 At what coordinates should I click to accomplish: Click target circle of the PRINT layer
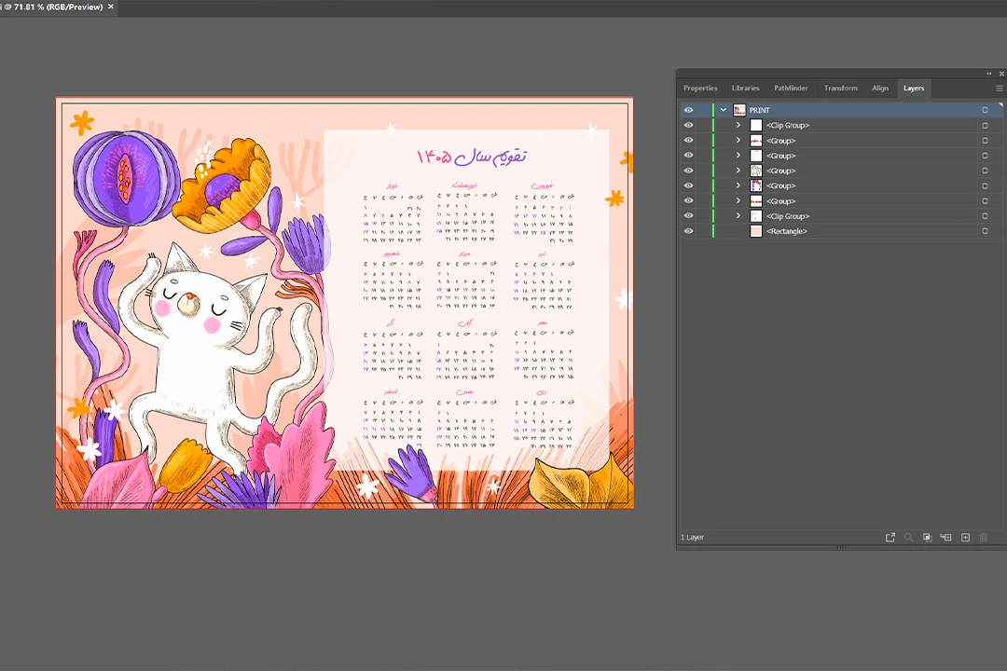pyautogui.click(x=985, y=110)
